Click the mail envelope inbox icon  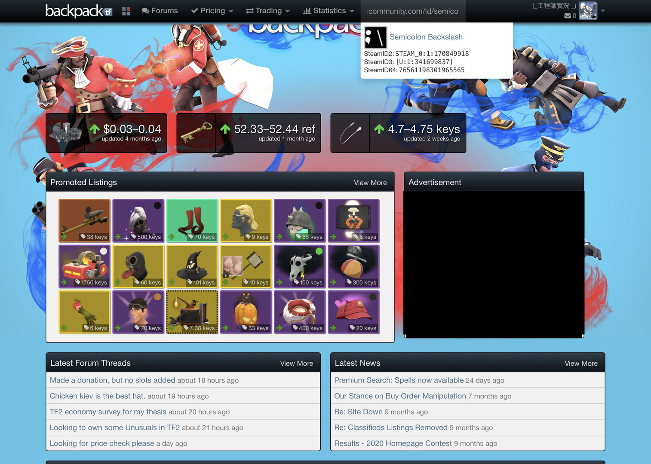tap(568, 16)
